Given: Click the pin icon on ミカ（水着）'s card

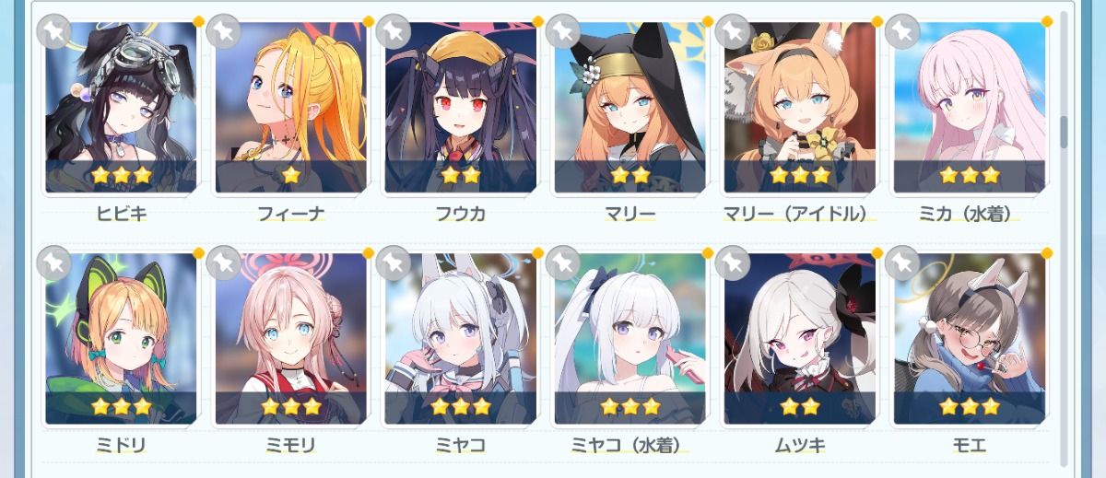Looking at the screenshot, I should click(x=901, y=31).
